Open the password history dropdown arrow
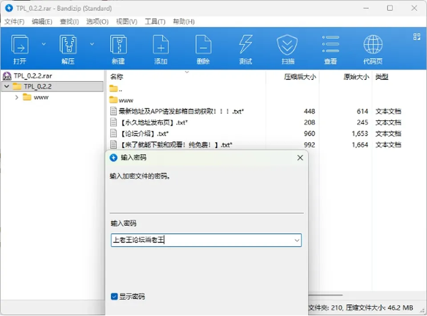This screenshot has width=427, height=316. pyautogui.click(x=297, y=240)
